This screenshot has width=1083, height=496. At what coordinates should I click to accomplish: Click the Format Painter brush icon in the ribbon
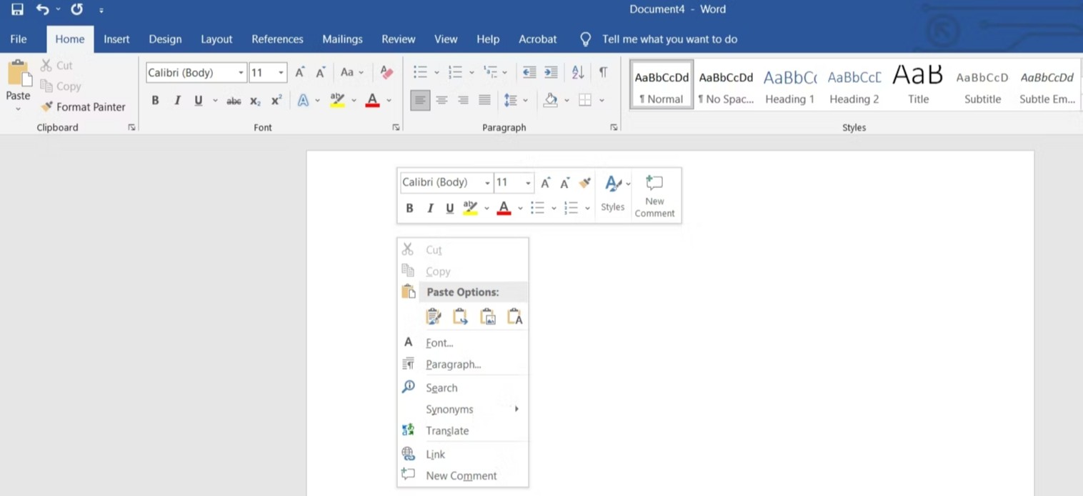pos(47,106)
